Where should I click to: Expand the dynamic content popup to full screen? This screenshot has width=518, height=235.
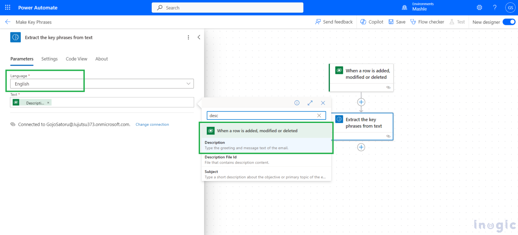[310, 103]
